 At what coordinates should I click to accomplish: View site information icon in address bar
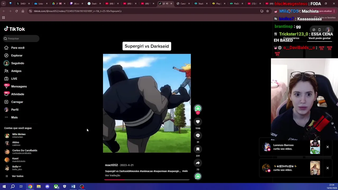click(x=31, y=11)
